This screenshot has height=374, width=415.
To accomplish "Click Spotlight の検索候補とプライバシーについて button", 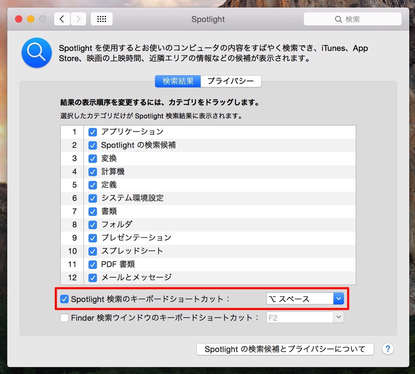I will (285, 349).
